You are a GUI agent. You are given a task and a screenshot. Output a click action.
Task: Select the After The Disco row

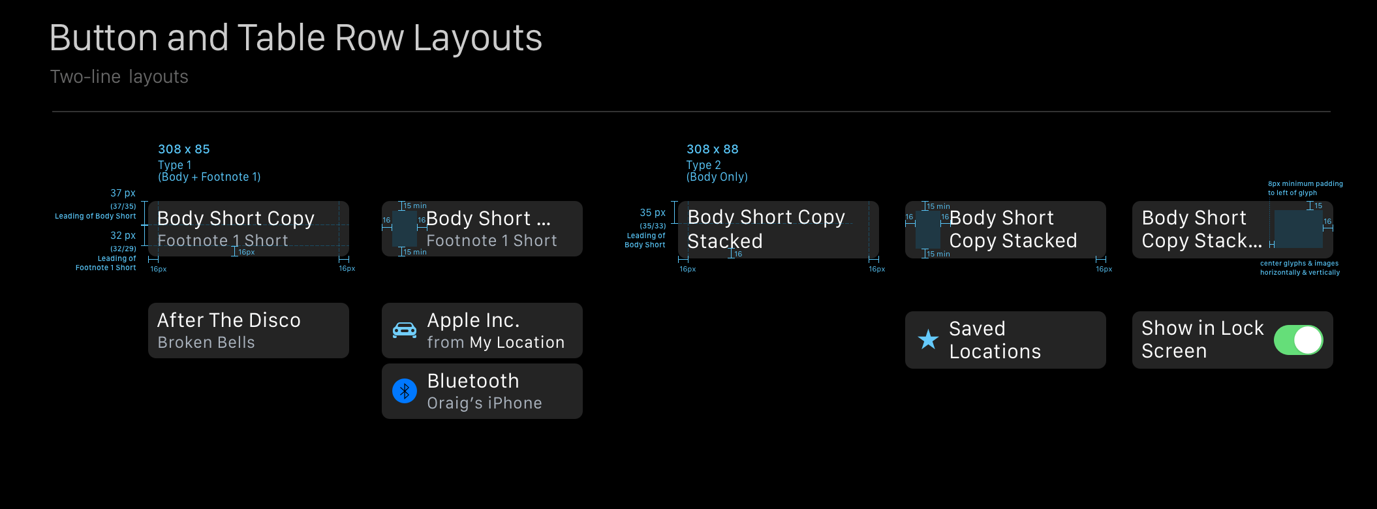(x=248, y=330)
